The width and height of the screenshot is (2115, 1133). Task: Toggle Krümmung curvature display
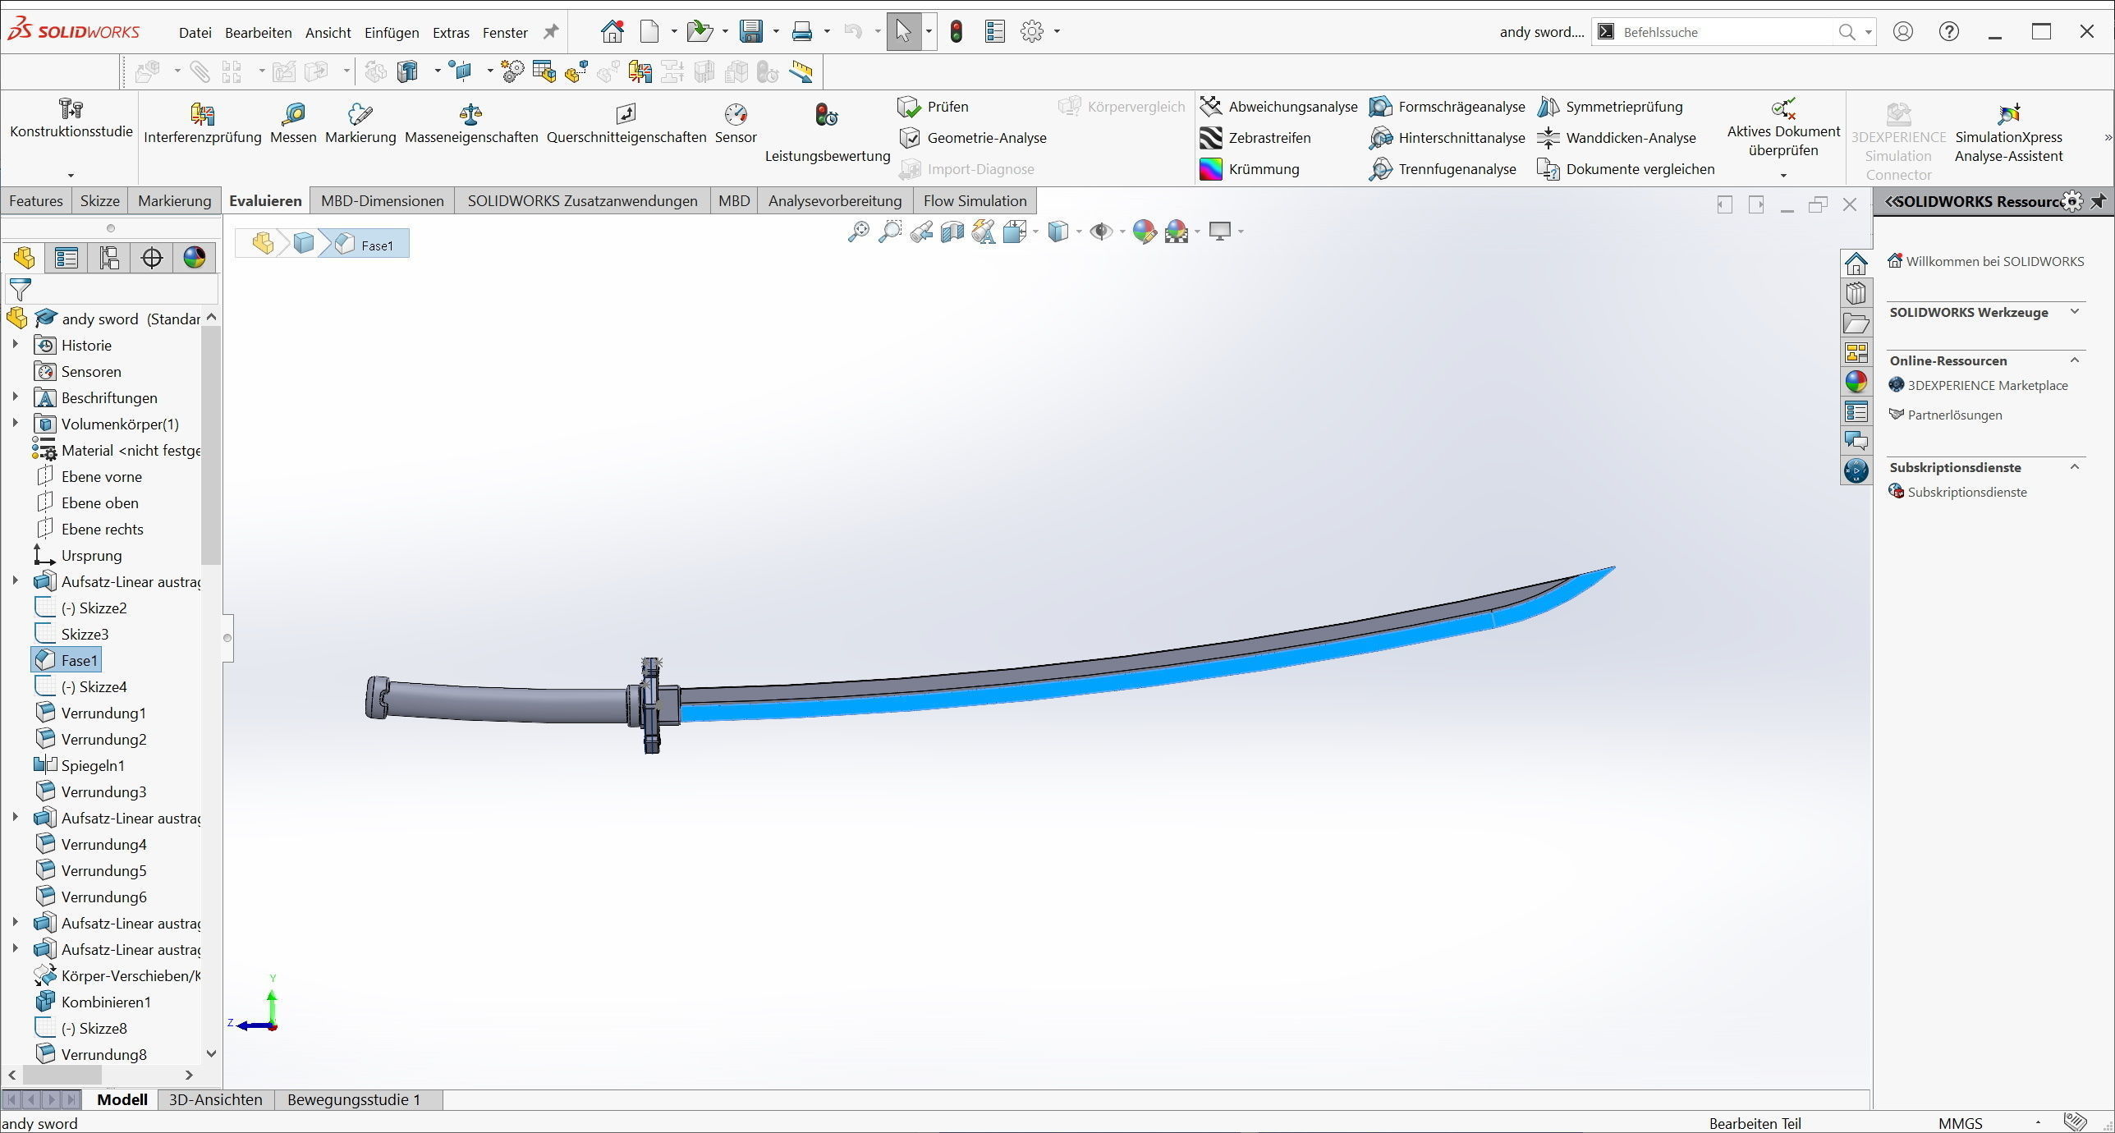tap(1250, 169)
